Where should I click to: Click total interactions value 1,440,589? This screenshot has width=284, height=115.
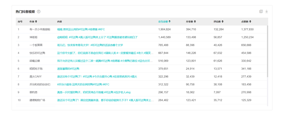coord(164,37)
